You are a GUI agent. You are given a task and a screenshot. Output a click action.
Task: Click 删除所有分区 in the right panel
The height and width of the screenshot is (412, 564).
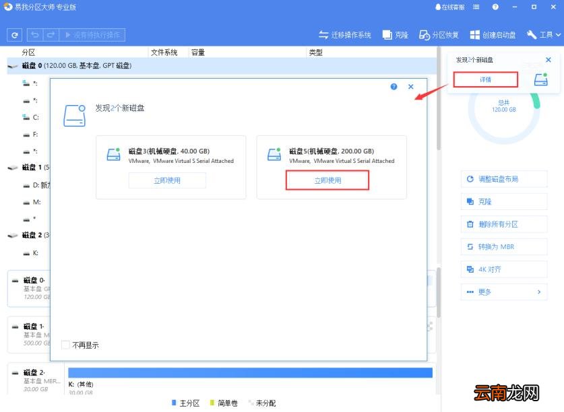point(504,224)
